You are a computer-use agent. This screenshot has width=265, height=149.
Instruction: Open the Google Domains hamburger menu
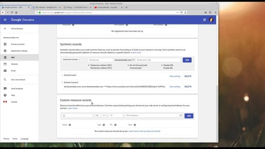tap(5, 20)
